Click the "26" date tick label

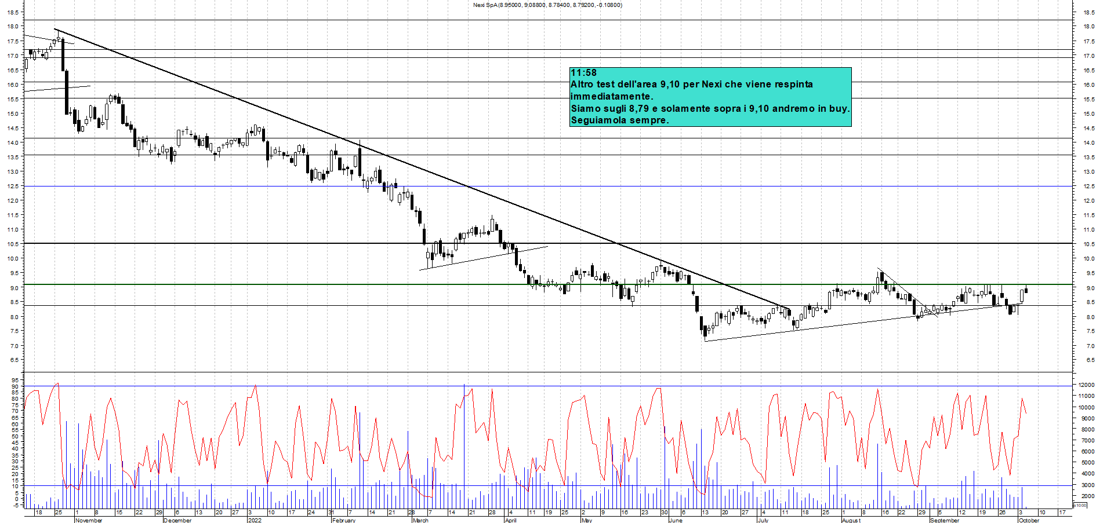(x=1002, y=513)
